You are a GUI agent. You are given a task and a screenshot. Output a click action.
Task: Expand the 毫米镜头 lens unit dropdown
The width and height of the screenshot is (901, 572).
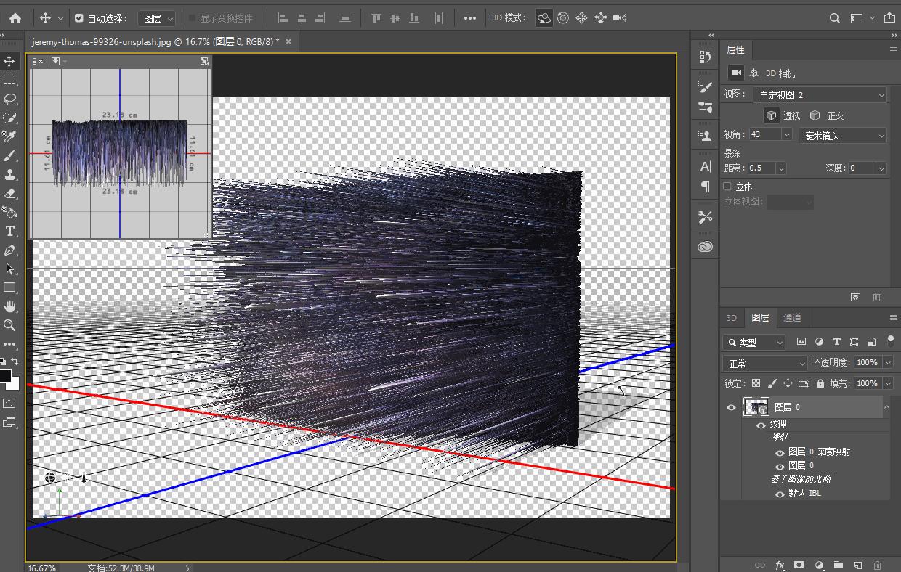pyautogui.click(x=843, y=135)
